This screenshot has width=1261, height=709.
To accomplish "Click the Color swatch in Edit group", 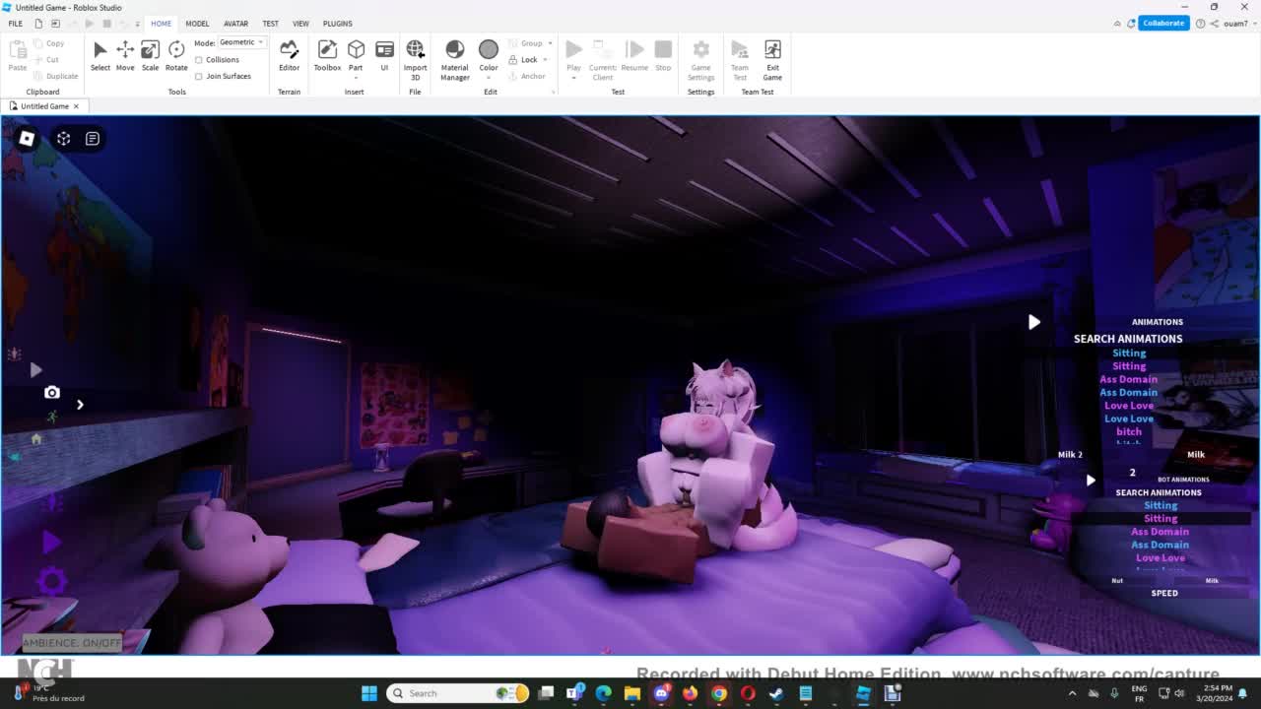I will [489, 51].
